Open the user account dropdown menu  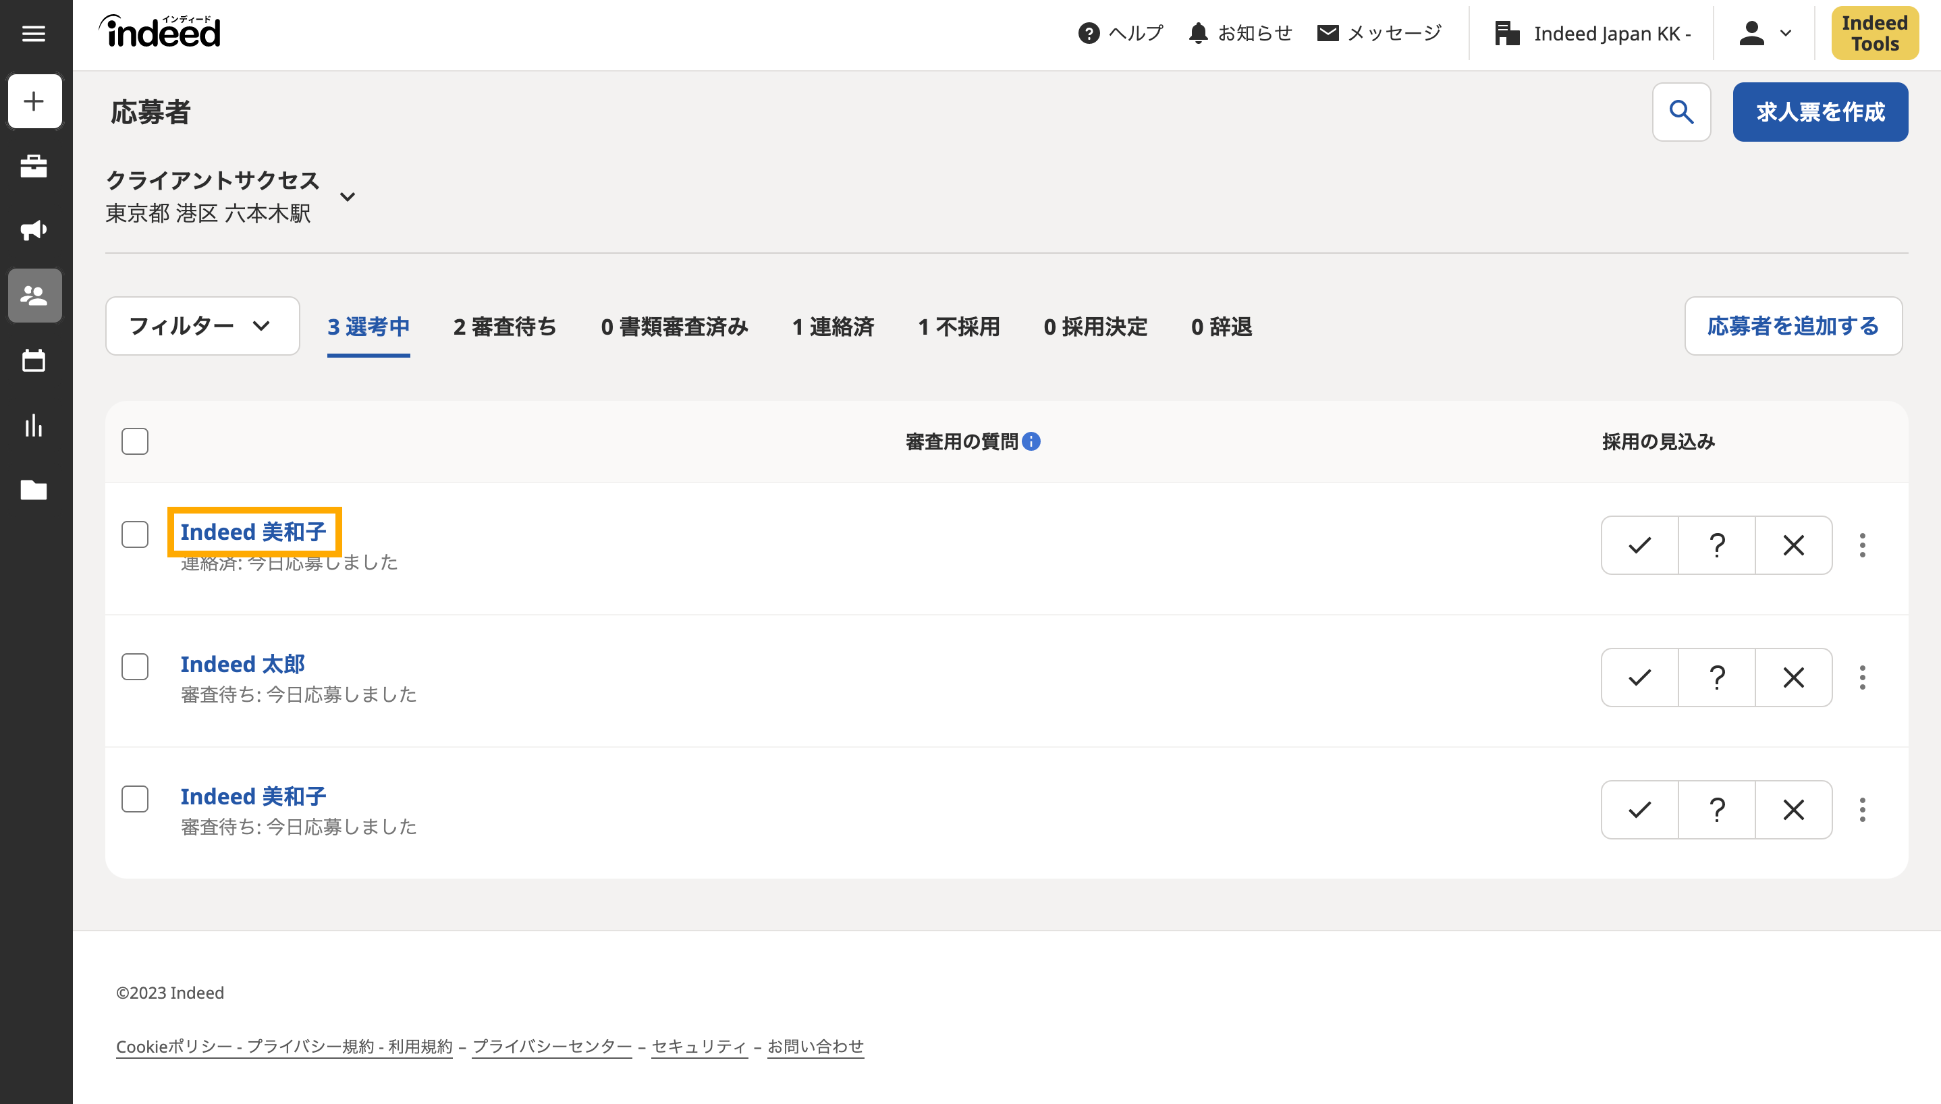click(1764, 33)
